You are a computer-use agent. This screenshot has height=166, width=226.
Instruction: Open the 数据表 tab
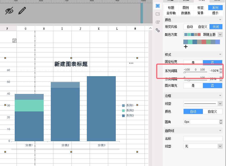coord(186,13)
